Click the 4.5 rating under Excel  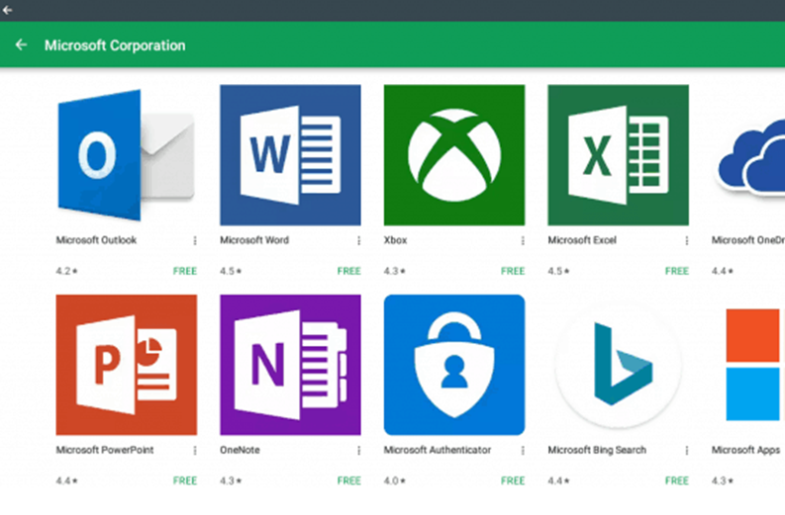(558, 271)
